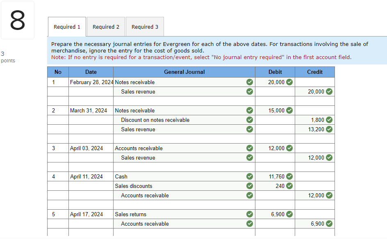387x240 pixels.
Task: Click the March 31, 2024 date cell
Action: click(x=91, y=110)
